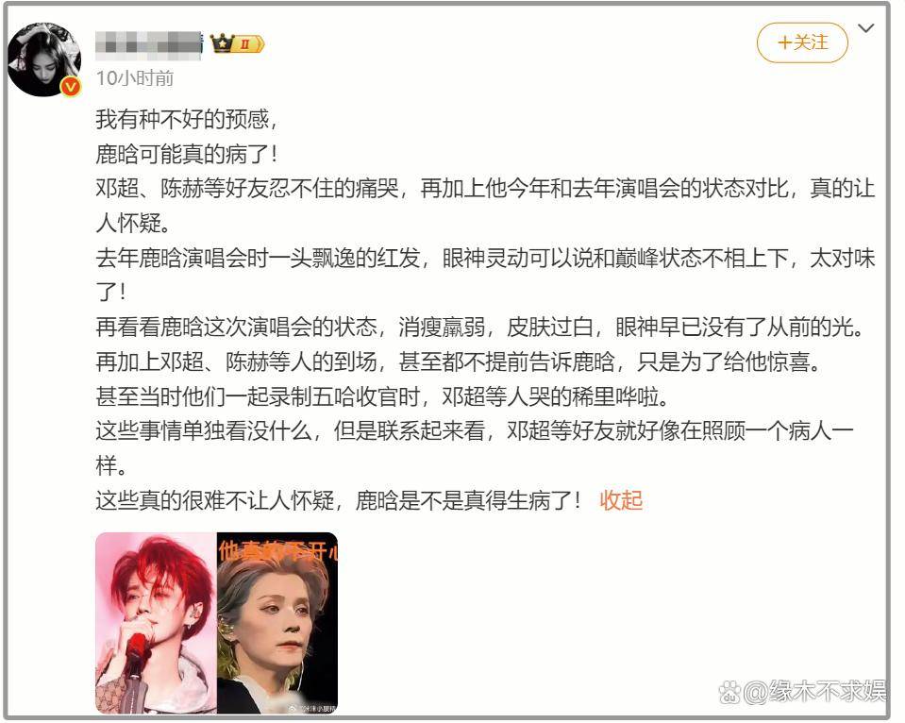The height and width of the screenshot is (723, 905).
Task: Open the poster's round profile avatar
Action: [x=43, y=60]
